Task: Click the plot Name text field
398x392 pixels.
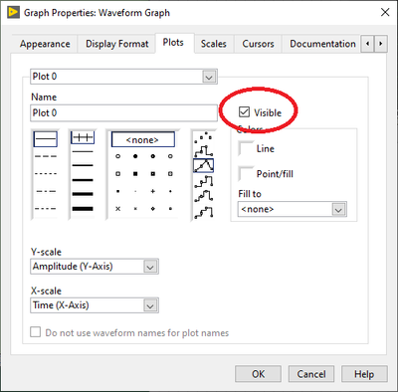Action: tap(123, 113)
